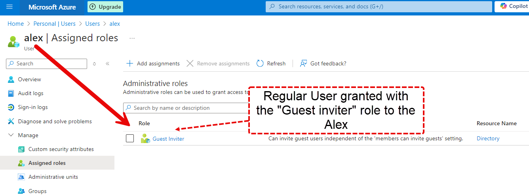
Task: Select Assigned roles in sidebar
Action: click(57, 163)
